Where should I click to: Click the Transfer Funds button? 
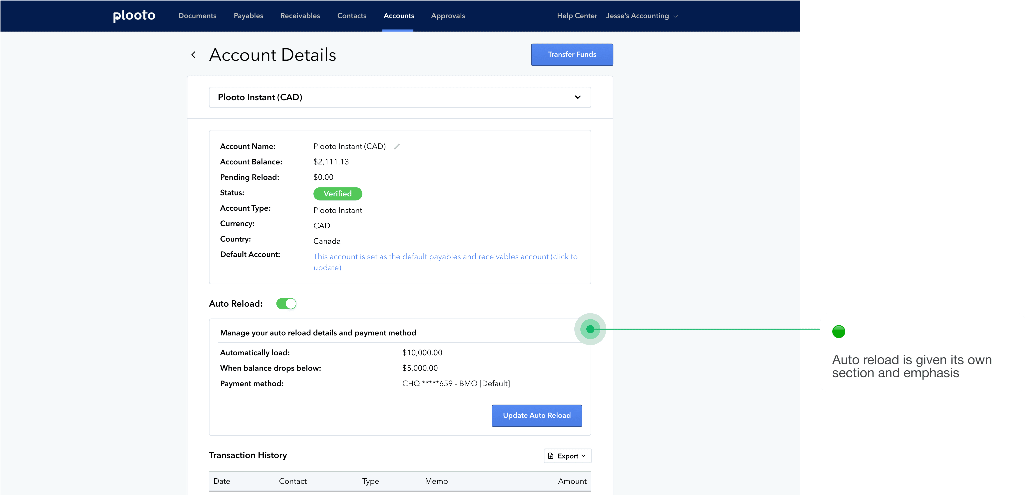point(572,54)
